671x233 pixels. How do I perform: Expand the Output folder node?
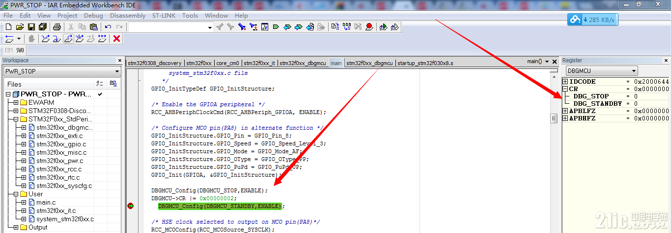point(16,227)
